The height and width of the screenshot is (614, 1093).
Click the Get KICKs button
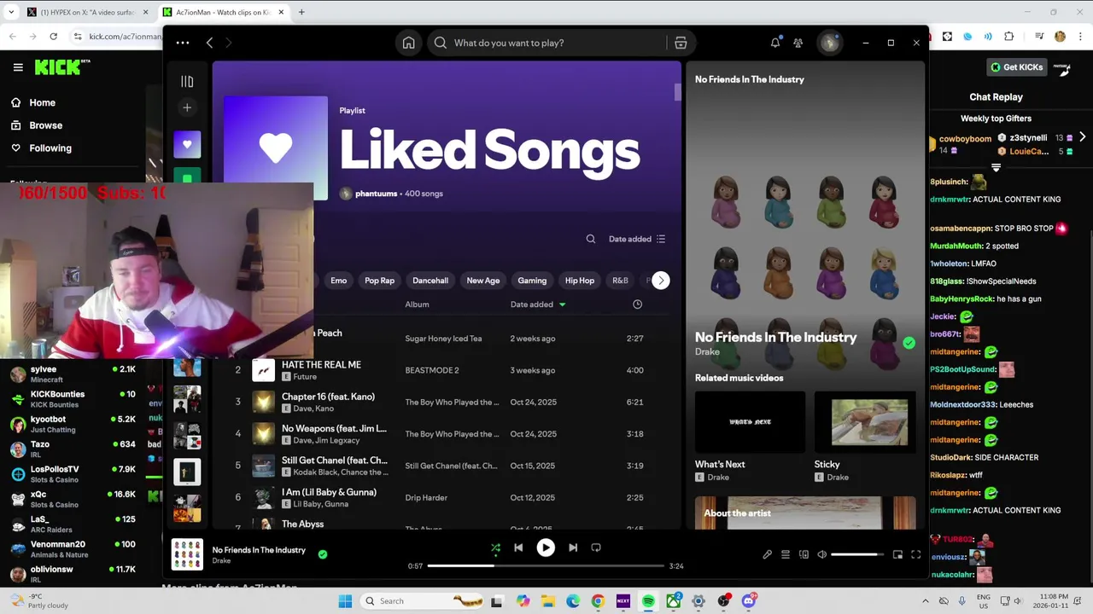pyautogui.click(x=1016, y=67)
